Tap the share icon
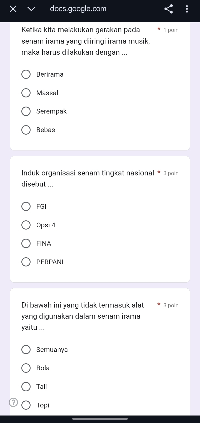Screen dimensions: 200x423 click(x=169, y=9)
